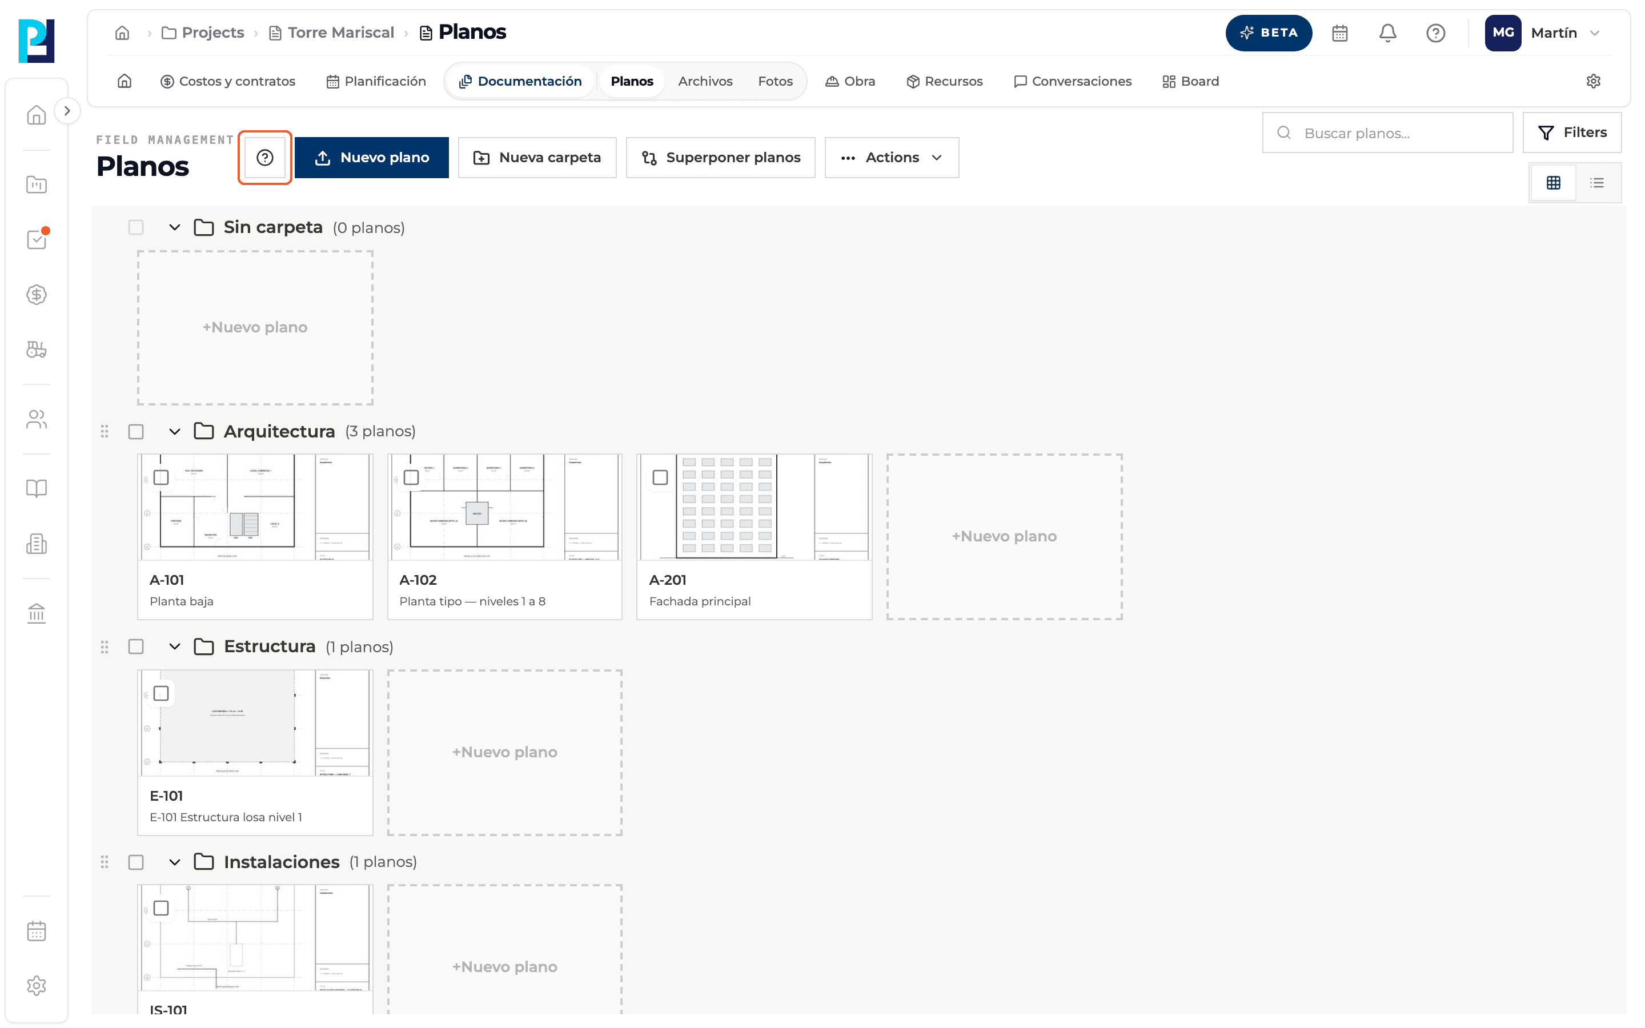Open sidebar machinery tractor icon
Viewport: 1645px width, 1028px height.
click(x=37, y=350)
